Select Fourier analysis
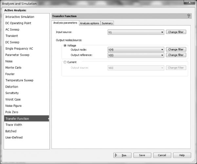The height and width of the screenshot is (164, 197). click(x=27, y=74)
